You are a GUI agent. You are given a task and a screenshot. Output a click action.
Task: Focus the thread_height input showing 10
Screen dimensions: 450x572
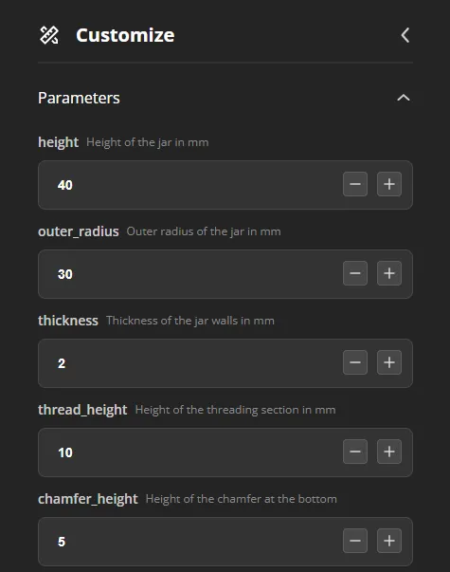189,452
